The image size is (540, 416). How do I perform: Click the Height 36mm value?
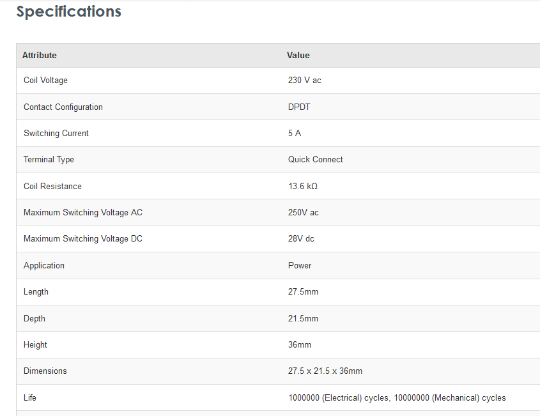(x=300, y=344)
